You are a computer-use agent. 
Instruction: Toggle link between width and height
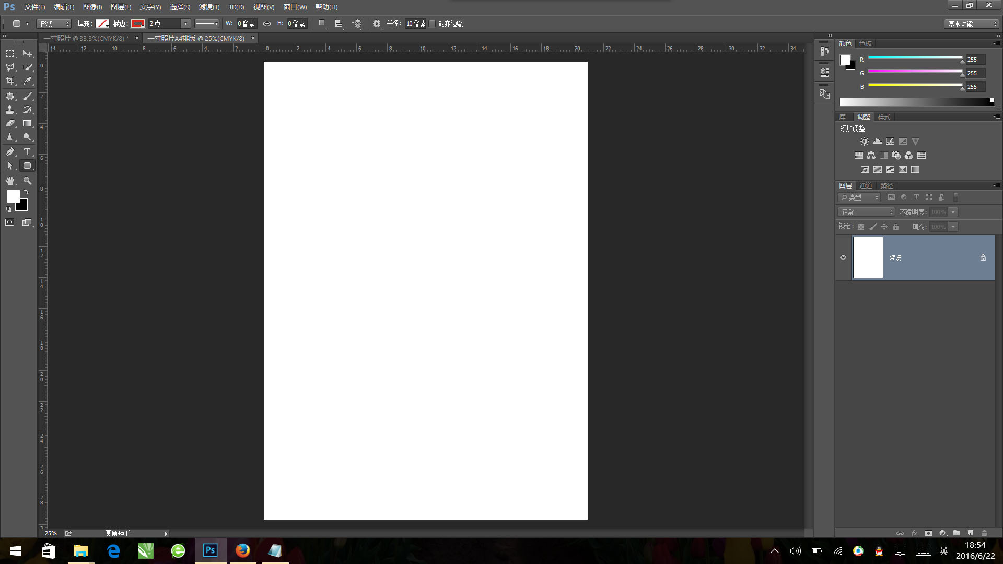pos(267,23)
